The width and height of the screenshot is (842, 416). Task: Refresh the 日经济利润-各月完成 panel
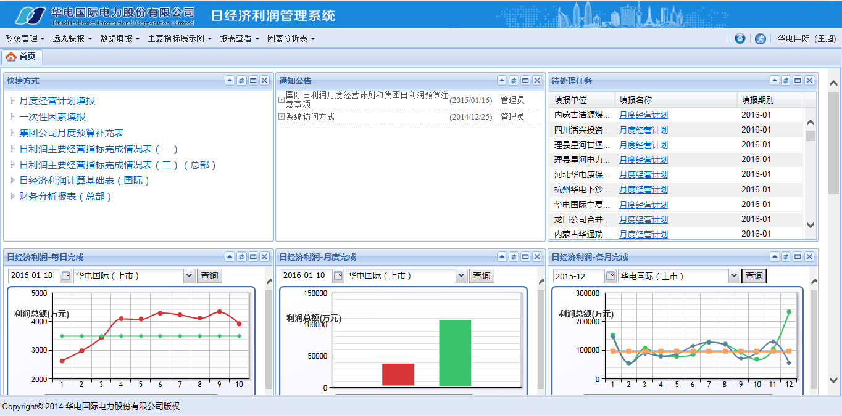click(786, 257)
